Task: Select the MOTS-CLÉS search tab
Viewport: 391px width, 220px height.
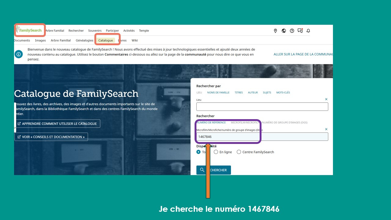Action: coord(283,93)
